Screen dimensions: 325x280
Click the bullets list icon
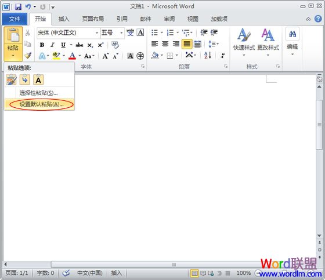tap(154, 32)
